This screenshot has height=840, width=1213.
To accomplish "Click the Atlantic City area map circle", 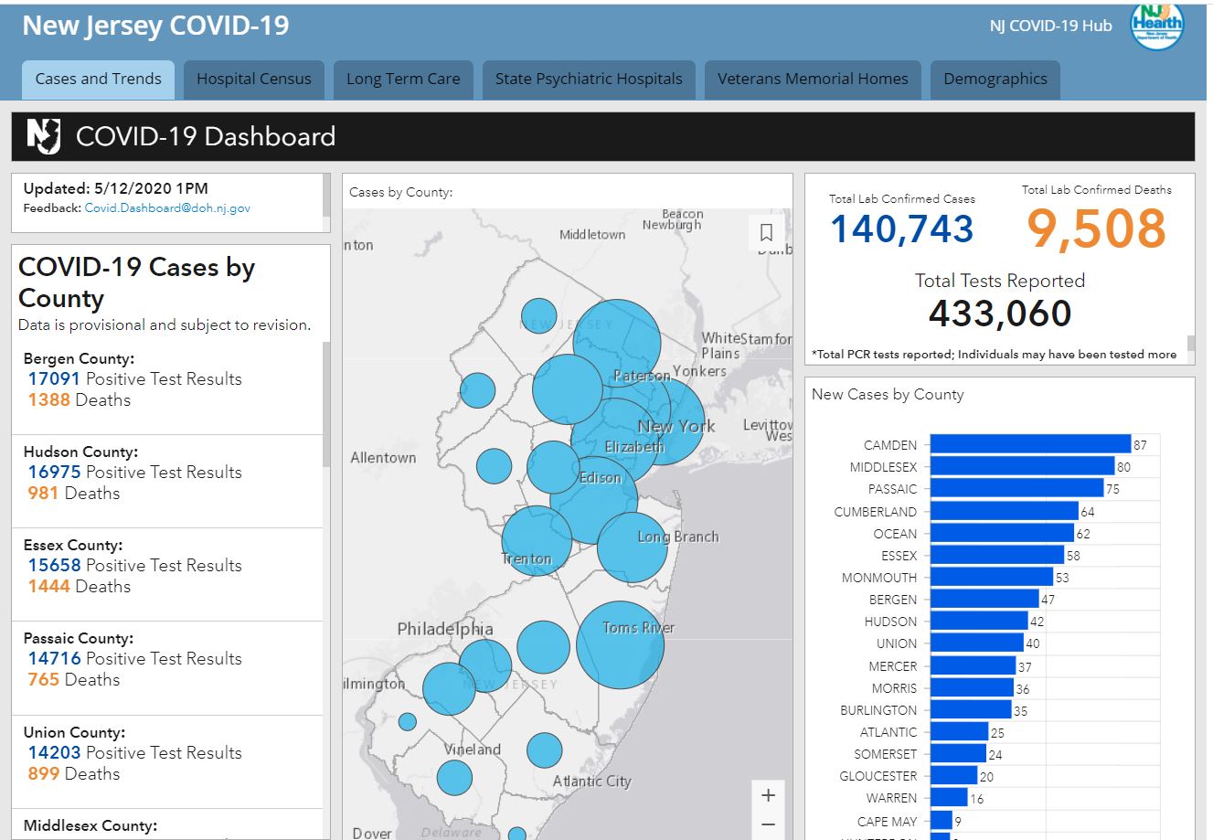I will 544,750.
